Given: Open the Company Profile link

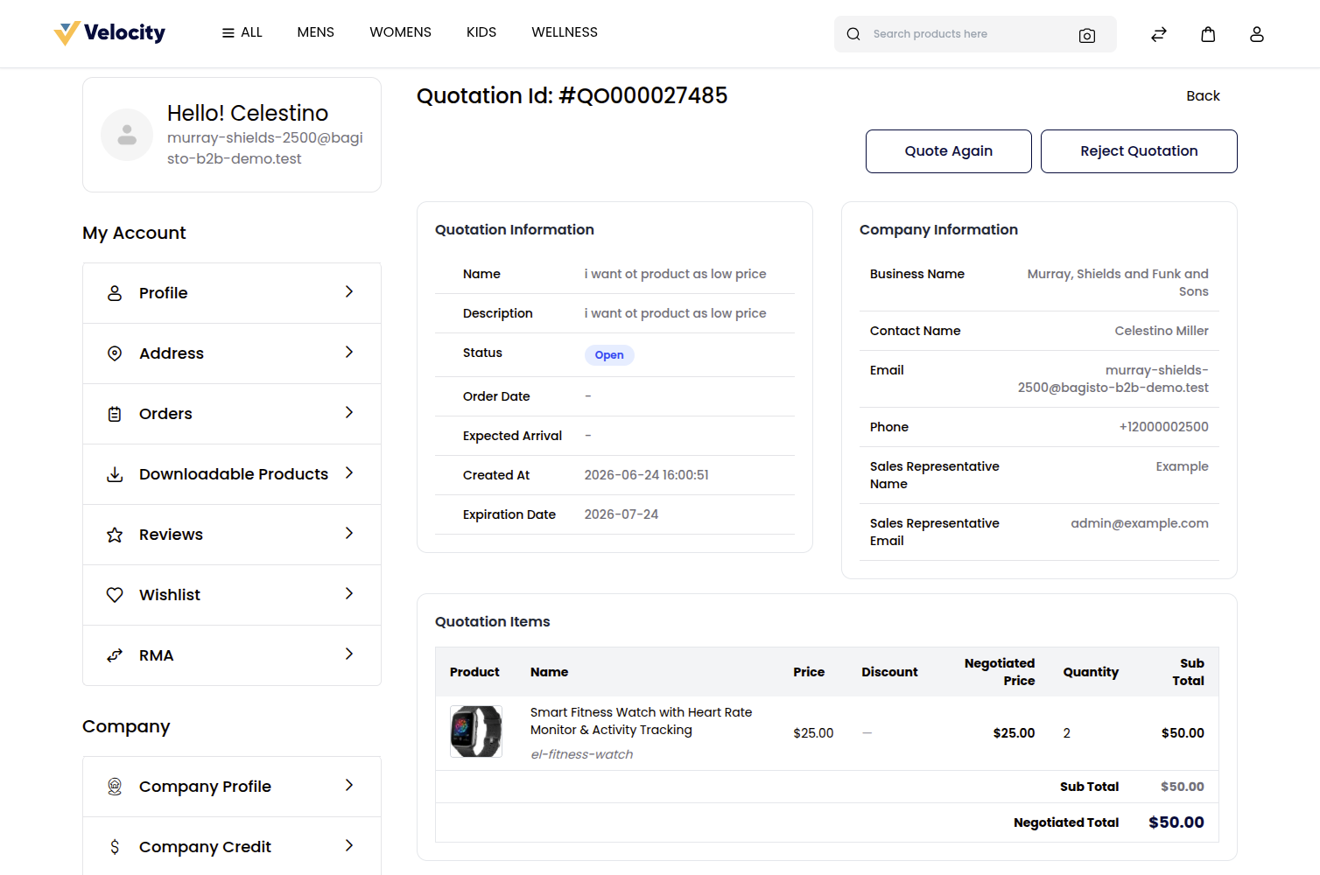Looking at the screenshot, I should [232, 787].
